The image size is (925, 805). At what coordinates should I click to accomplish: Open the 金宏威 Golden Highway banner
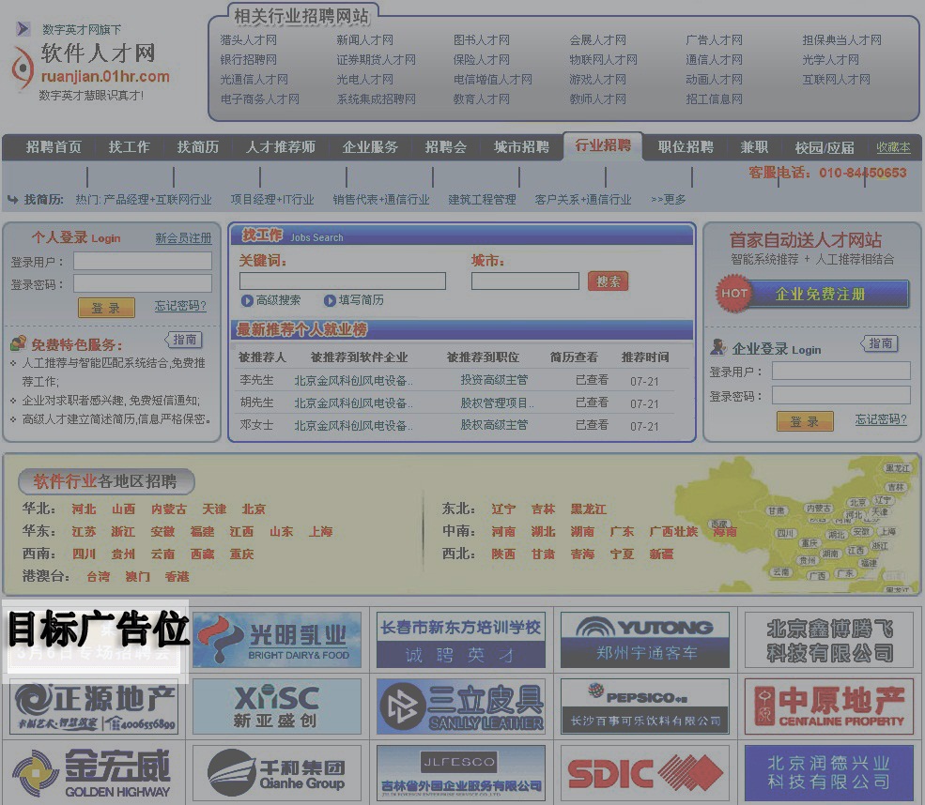click(94, 773)
